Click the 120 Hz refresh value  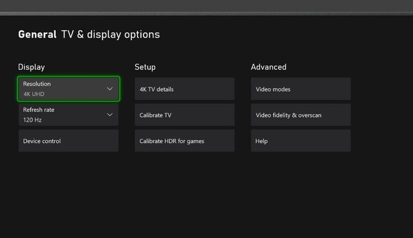pyautogui.click(x=33, y=120)
